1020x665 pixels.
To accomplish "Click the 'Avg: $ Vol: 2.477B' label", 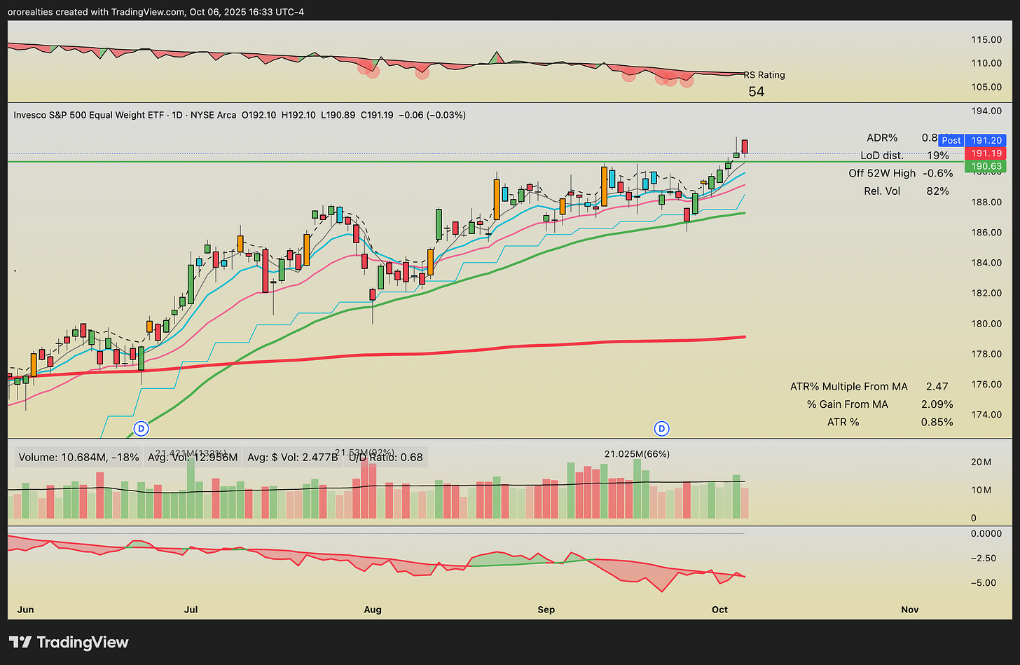I will [x=293, y=458].
